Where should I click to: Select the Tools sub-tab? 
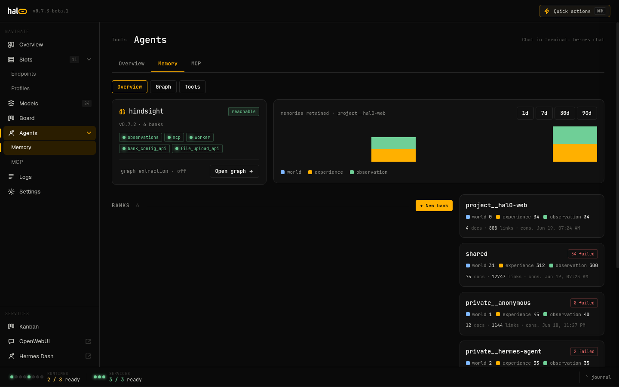[x=193, y=87]
